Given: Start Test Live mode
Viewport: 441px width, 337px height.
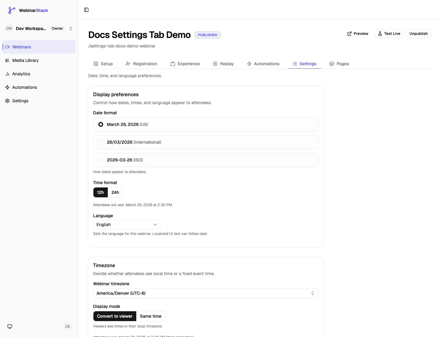Looking at the screenshot, I should pyautogui.click(x=389, y=34).
